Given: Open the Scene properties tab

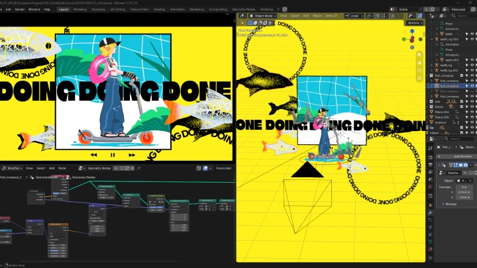Looking at the screenshot, I should (x=431, y=179).
